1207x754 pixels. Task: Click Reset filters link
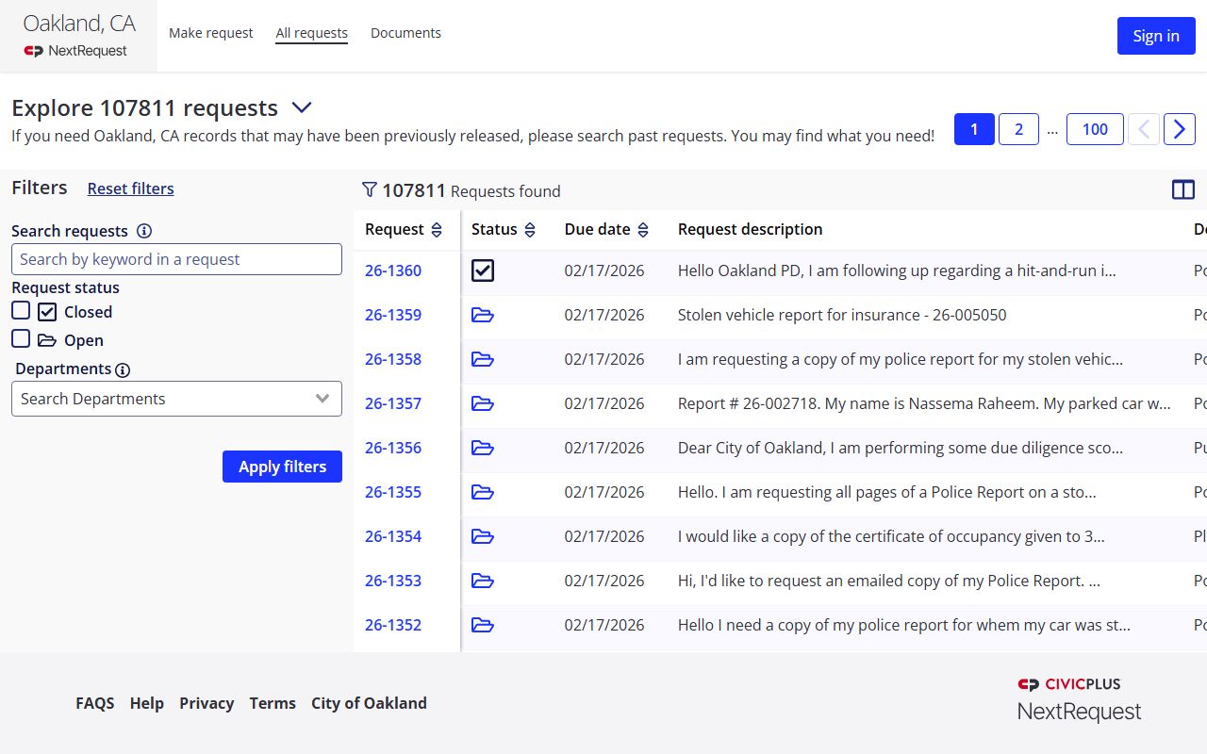131,188
